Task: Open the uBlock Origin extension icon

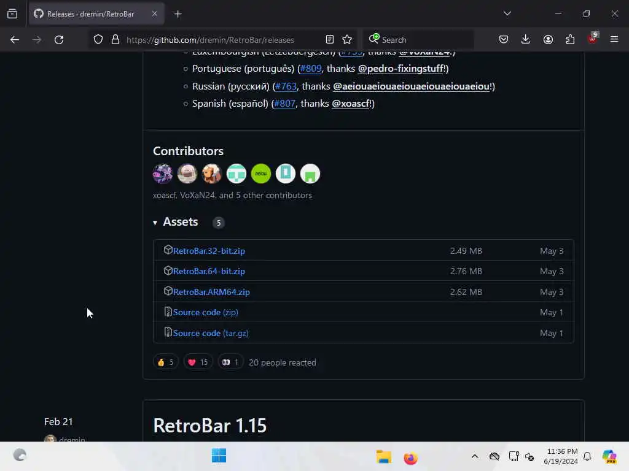Action: tap(593, 39)
